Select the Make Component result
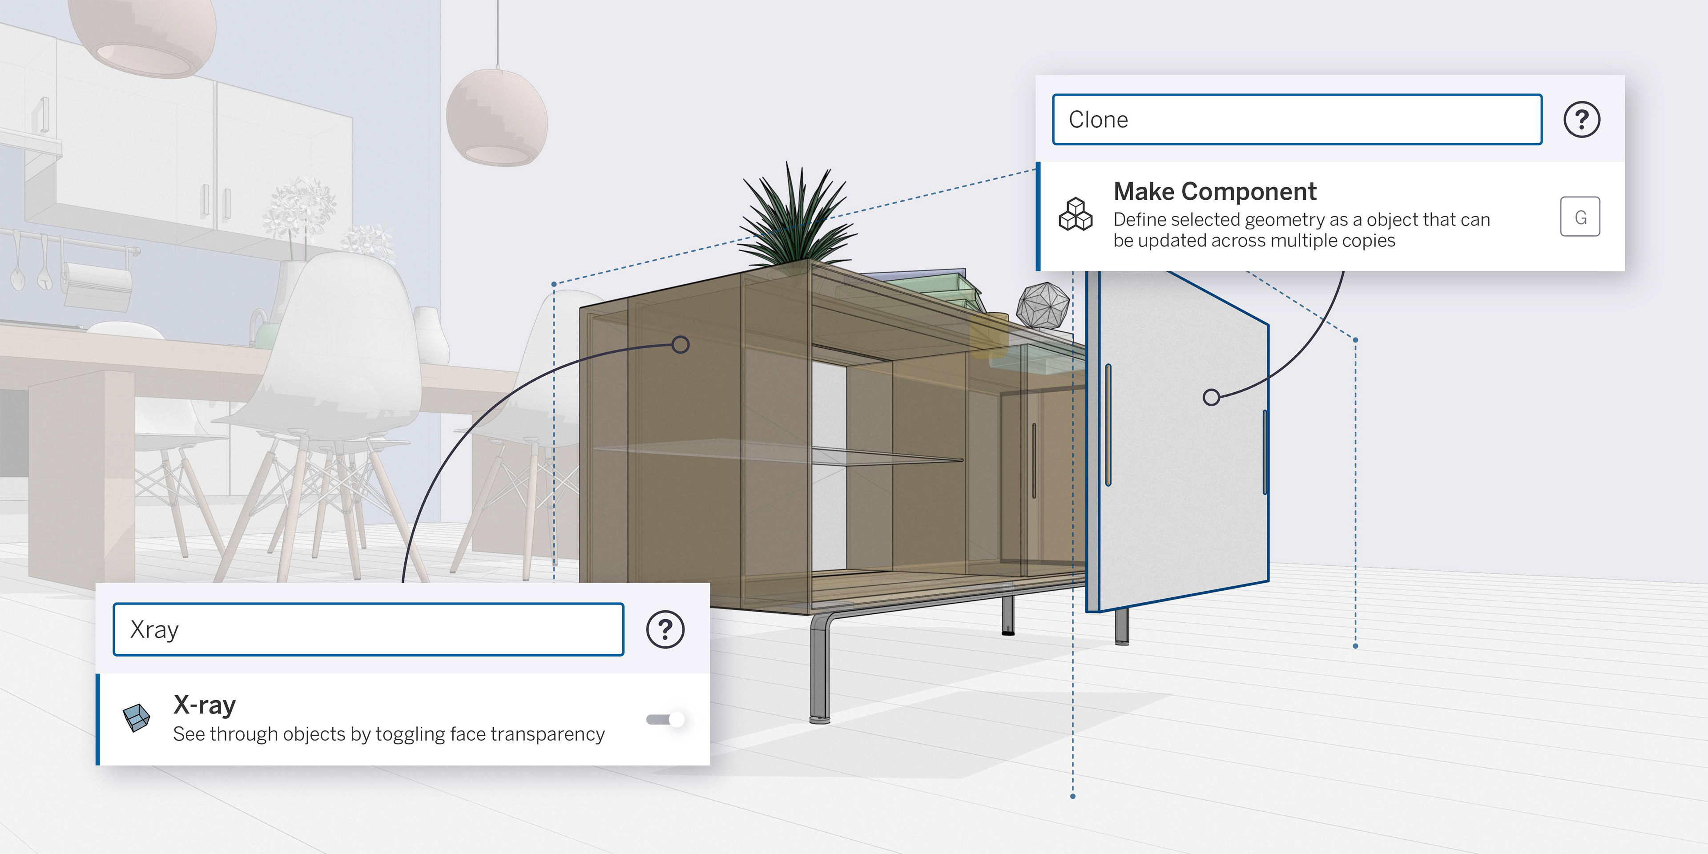 click(x=1330, y=216)
